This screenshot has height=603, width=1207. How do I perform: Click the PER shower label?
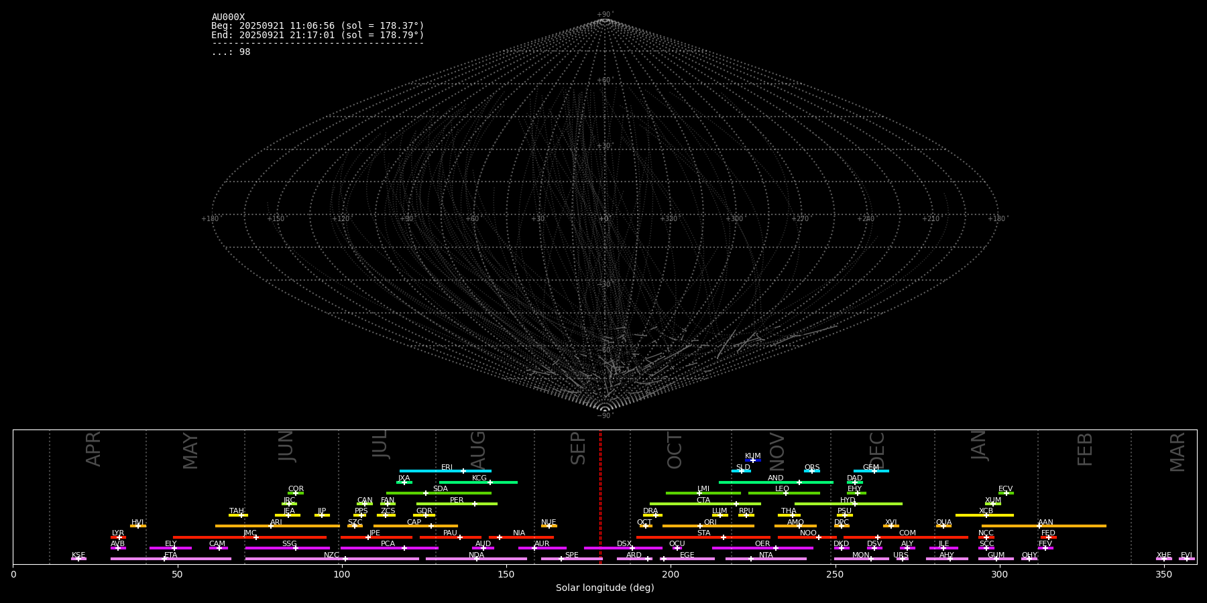pyautogui.click(x=457, y=500)
